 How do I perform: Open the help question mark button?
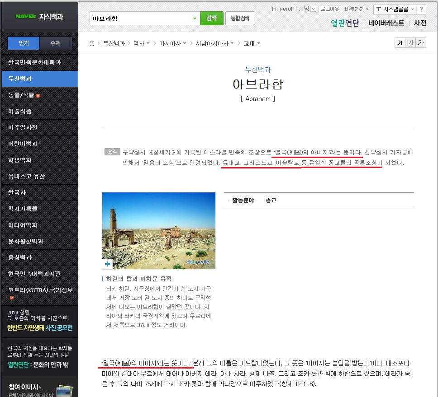421,9
